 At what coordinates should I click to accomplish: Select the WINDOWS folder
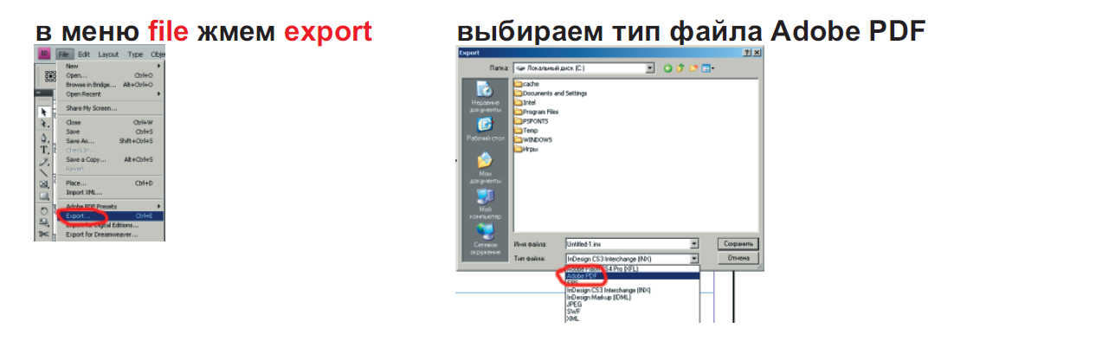(x=533, y=140)
